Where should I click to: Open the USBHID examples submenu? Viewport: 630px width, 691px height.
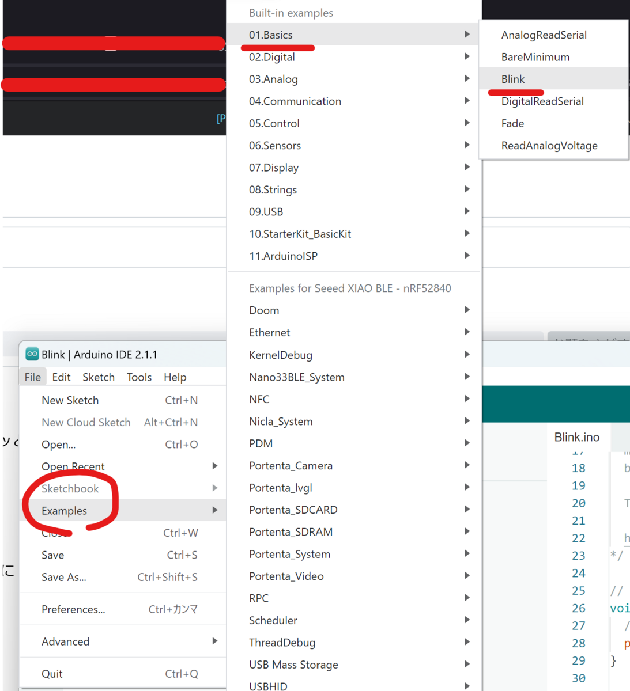tap(353, 684)
